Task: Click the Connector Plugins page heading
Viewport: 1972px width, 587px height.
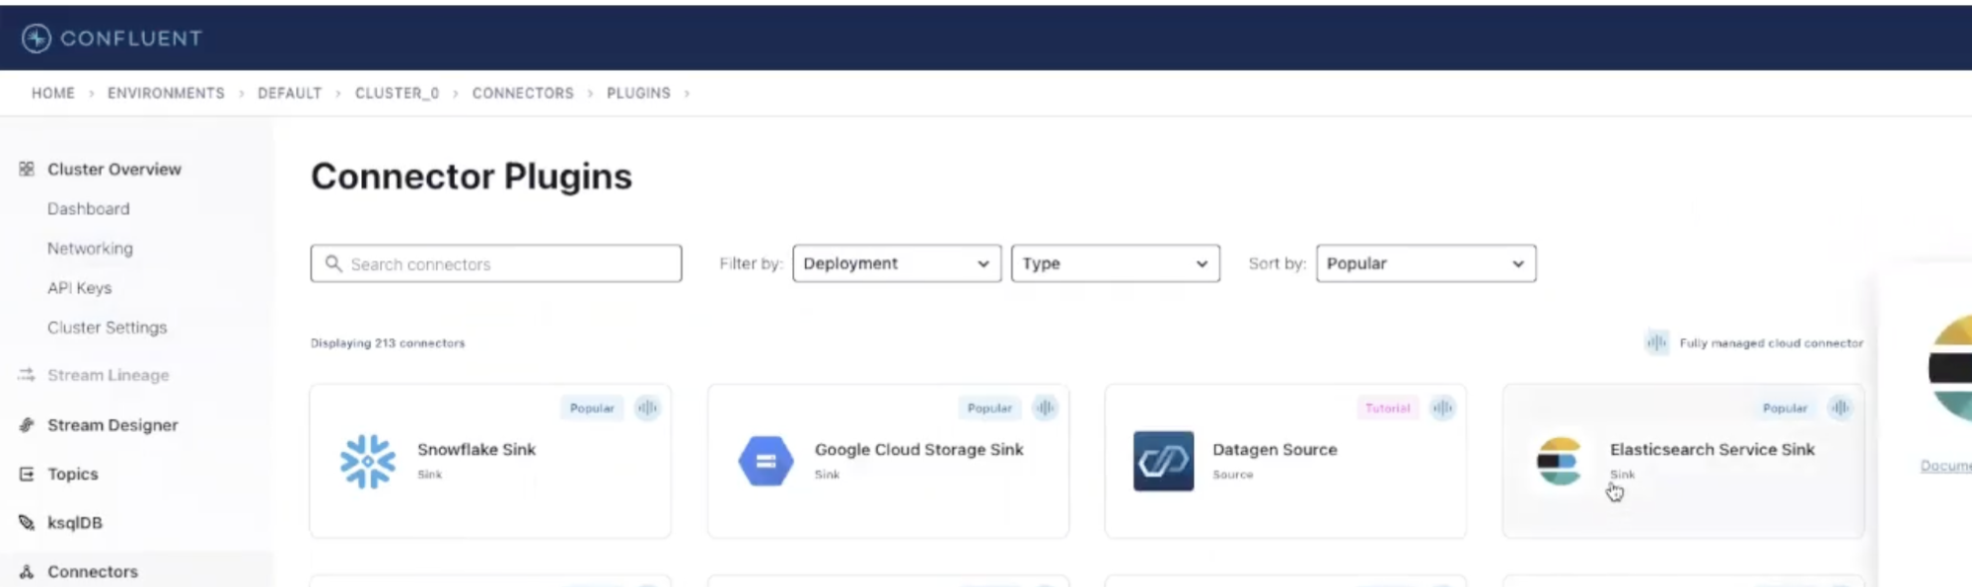Action: [472, 177]
